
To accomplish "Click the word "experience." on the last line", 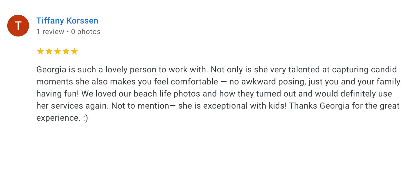I will click(x=58, y=118).
